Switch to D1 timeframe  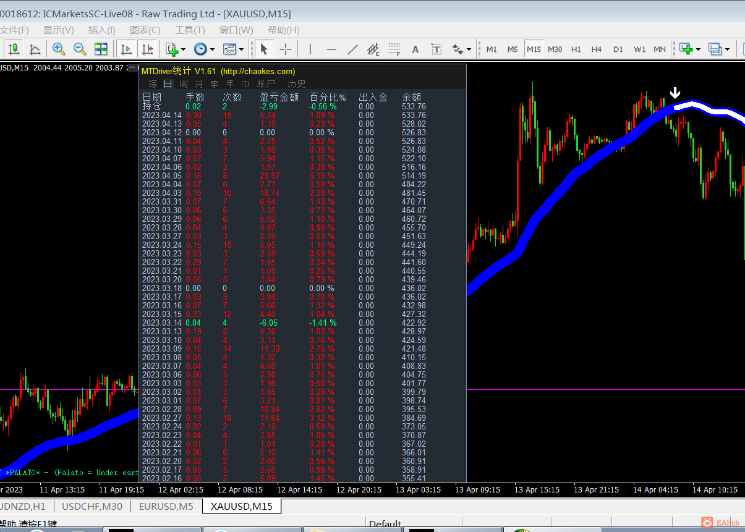click(618, 49)
